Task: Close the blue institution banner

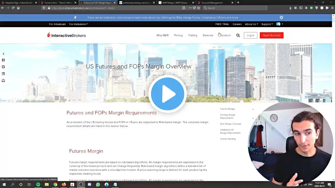Action: coord(281,17)
